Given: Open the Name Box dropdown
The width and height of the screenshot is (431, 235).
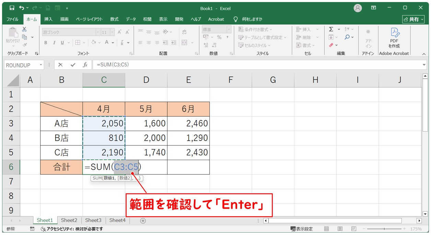Looking at the screenshot, I should pyautogui.click(x=41, y=65).
